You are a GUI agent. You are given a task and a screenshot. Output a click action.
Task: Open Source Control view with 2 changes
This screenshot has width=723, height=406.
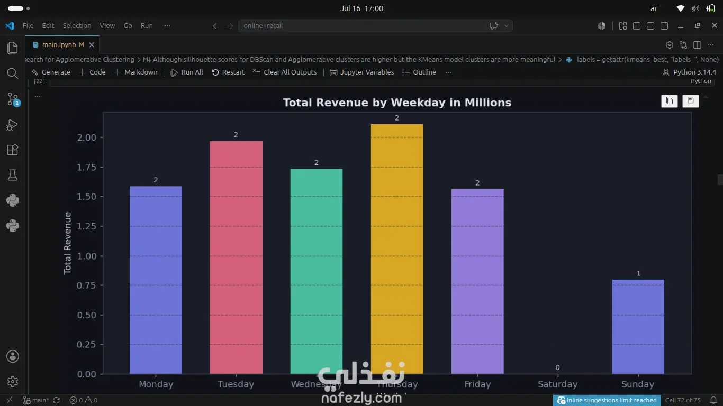tap(12, 99)
